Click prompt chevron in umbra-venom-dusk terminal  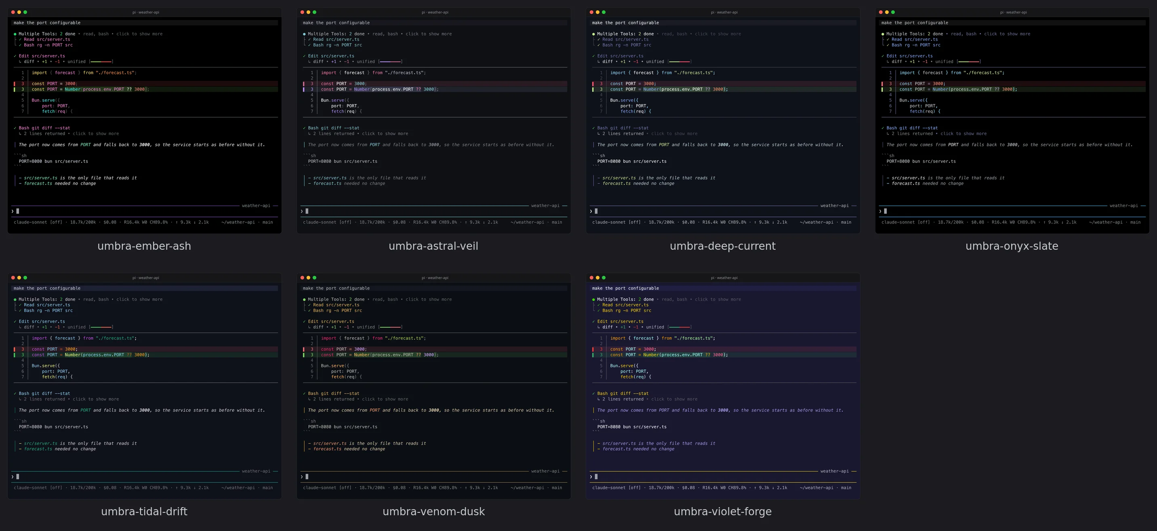pyautogui.click(x=302, y=476)
